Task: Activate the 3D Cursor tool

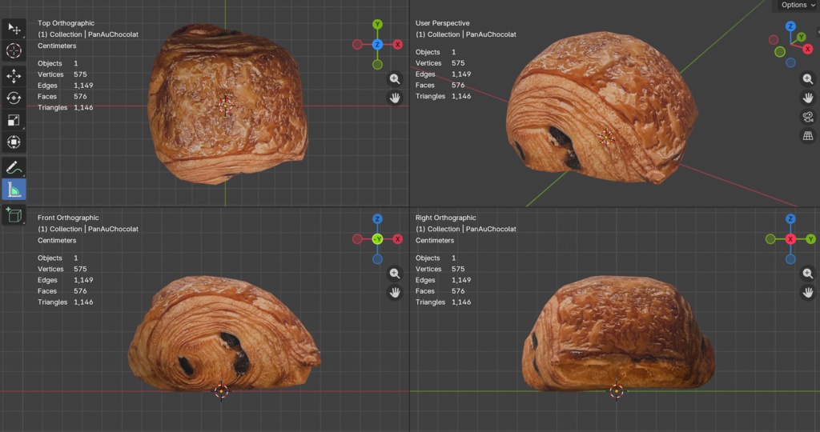Action: 14,50
